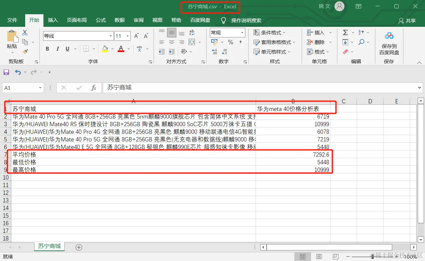The width and height of the screenshot is (425, 261).
Task: Toggle middle vertical alignment
Action: [x=172, y=32]
